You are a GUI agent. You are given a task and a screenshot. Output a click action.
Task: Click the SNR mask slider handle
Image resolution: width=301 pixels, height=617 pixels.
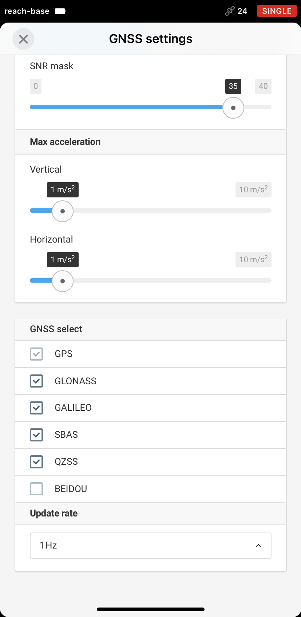coord(233,108)
